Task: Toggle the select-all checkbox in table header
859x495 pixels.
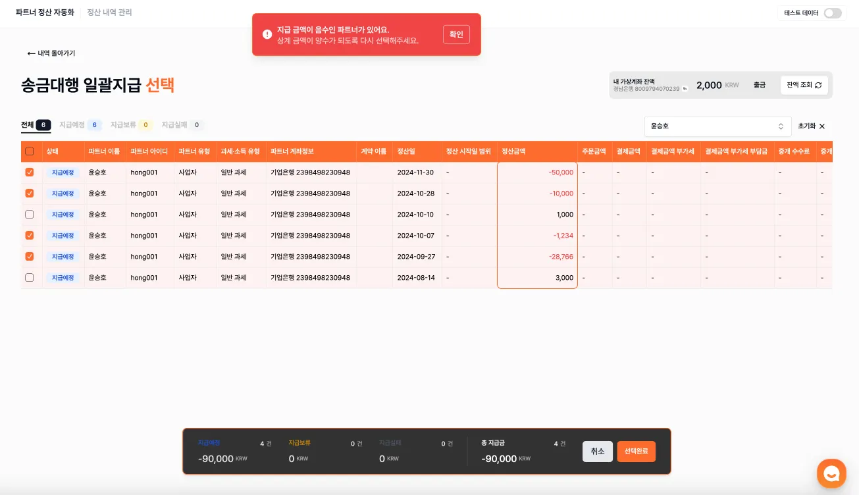Action: [x=29, y=151]
